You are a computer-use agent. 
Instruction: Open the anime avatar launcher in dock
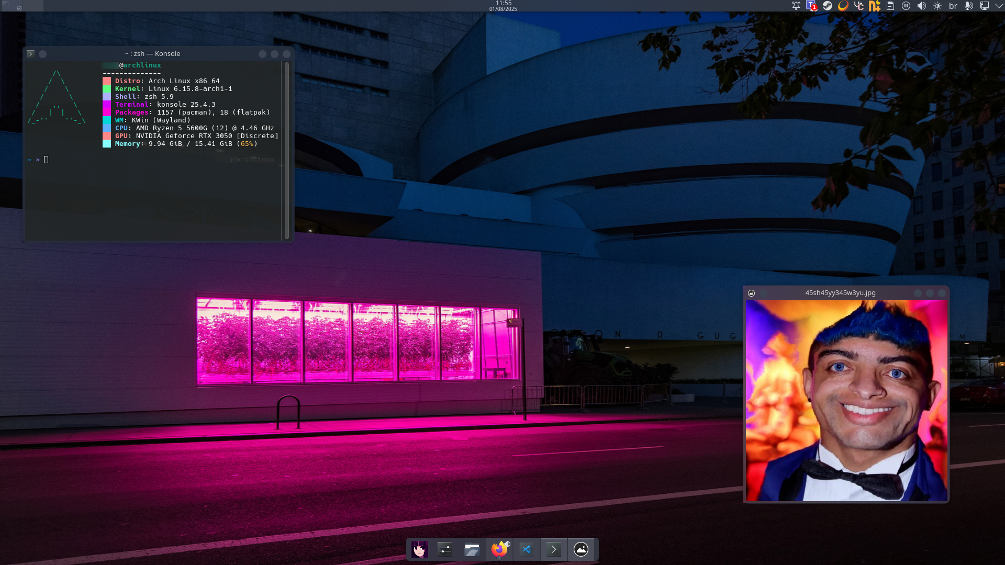tap(420, 549)
